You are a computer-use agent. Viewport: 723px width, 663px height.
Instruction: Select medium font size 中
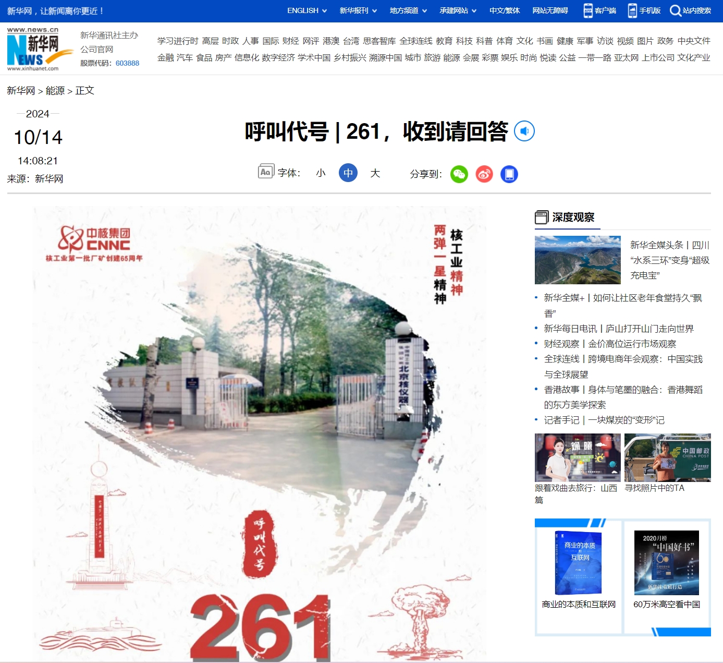(x=348, y=173)
